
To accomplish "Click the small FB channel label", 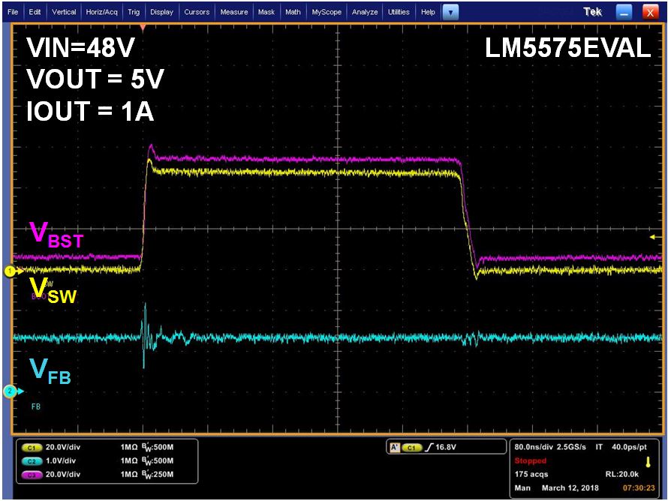I will (36, 406).
